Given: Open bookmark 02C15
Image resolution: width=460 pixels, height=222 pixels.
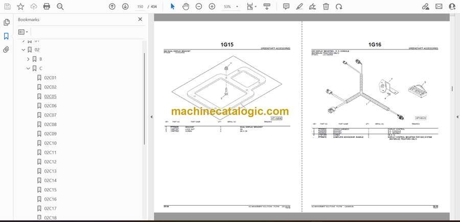Looking at the screenshot, I should [51, 190].
